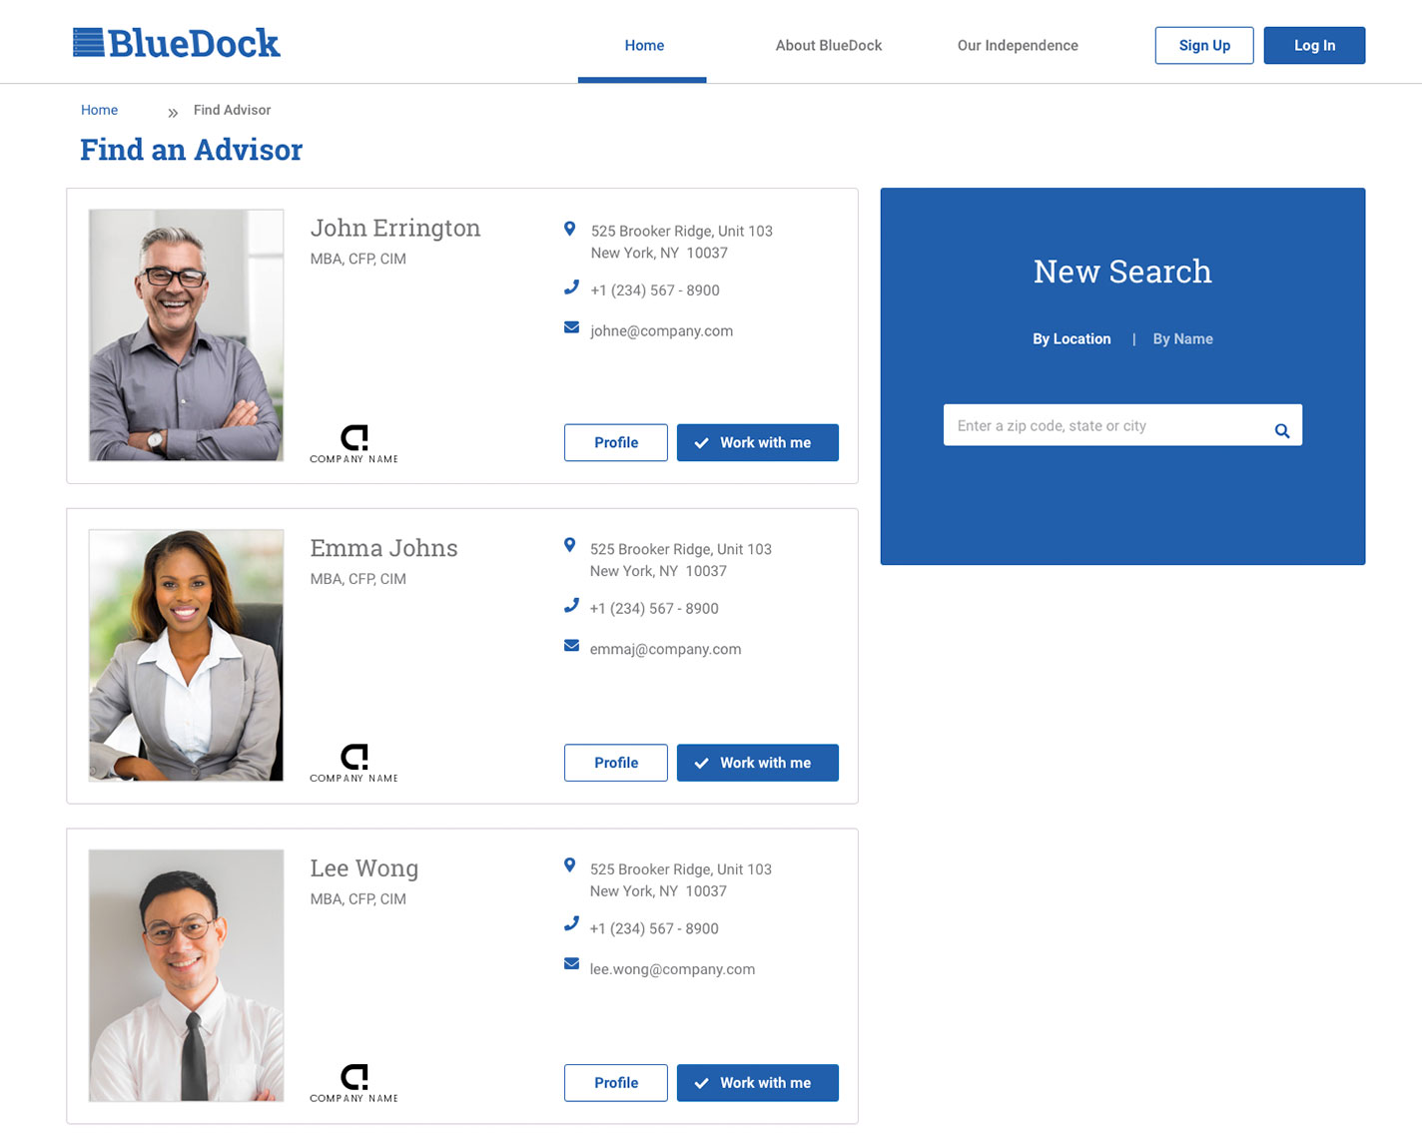Click the zip code search field
Screen dimensions: 1422x1133
1103,426
